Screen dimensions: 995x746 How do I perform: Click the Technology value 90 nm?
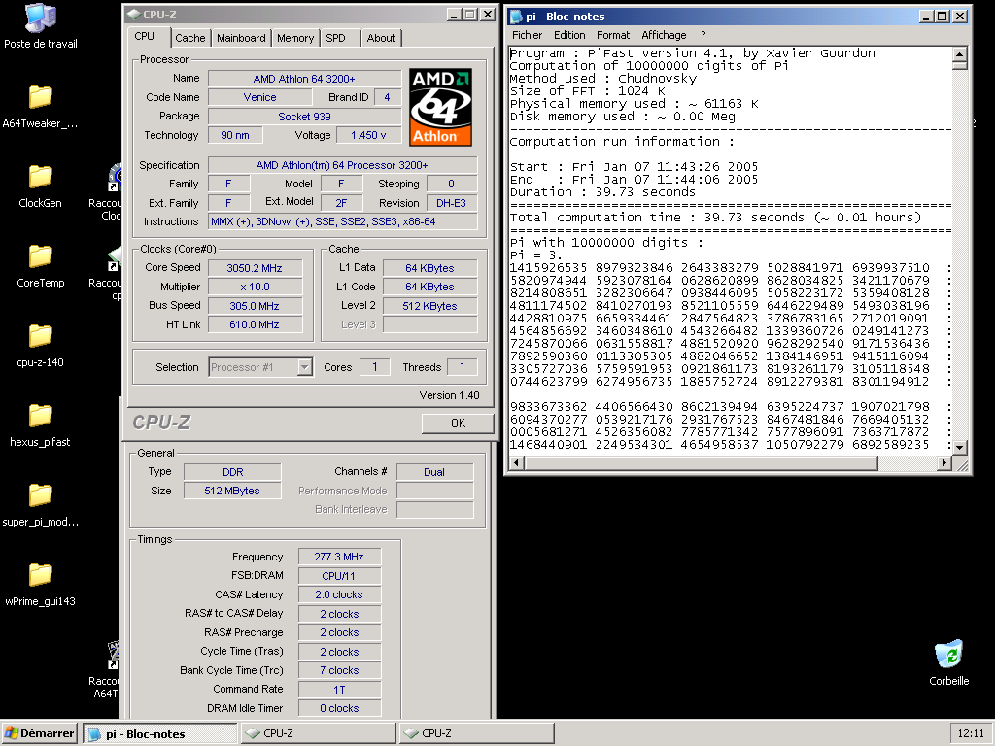coord(235,135)
